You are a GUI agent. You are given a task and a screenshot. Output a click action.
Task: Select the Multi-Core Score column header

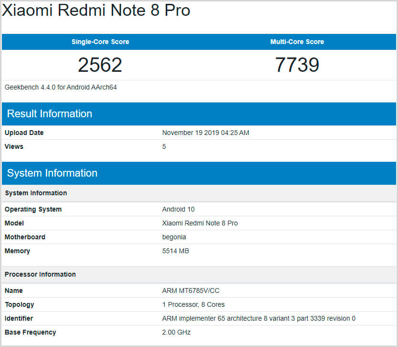tap(297, 42)
